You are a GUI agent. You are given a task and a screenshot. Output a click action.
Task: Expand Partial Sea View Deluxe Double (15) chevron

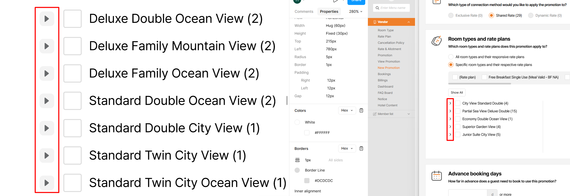pyautogui.click(x=450, y=111)
